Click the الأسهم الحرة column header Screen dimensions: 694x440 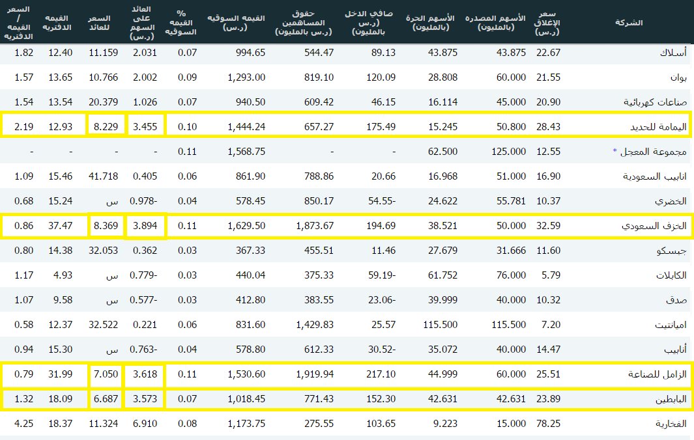coord(430,23)
